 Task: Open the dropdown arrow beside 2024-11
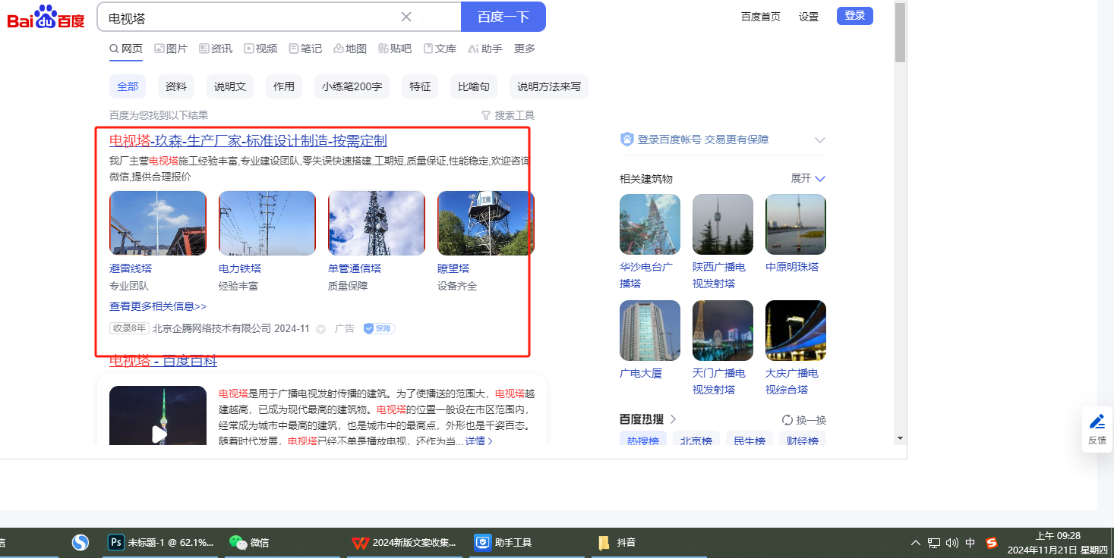pyautogui.click(x=320, y=329)
